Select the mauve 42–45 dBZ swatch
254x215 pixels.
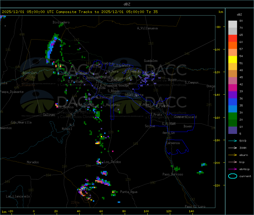click(x=233, y=81)
